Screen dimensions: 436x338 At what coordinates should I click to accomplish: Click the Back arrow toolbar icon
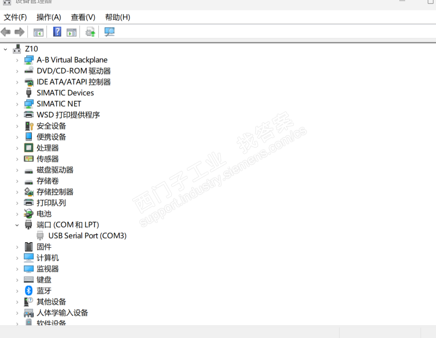coord(5,32)
